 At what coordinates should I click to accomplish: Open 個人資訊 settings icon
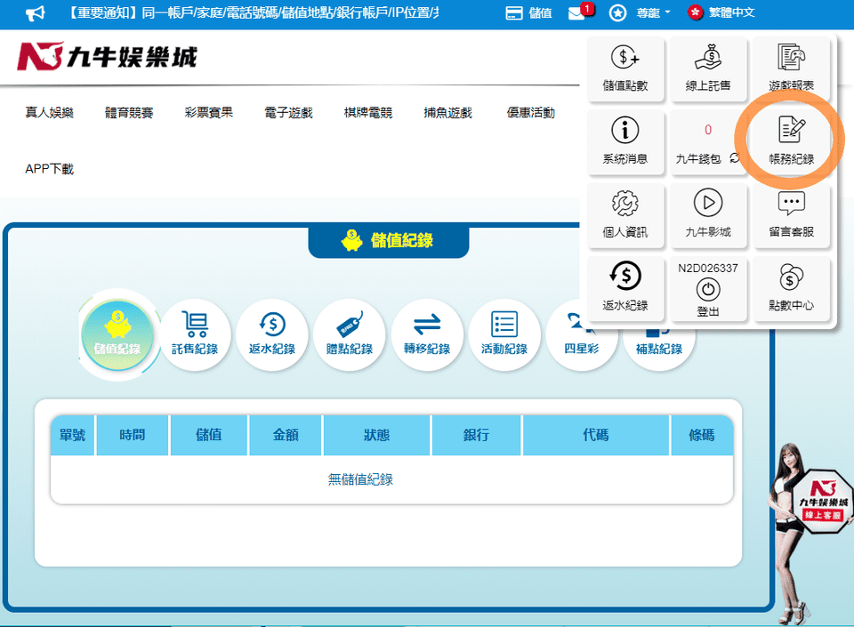coord(625,215)
